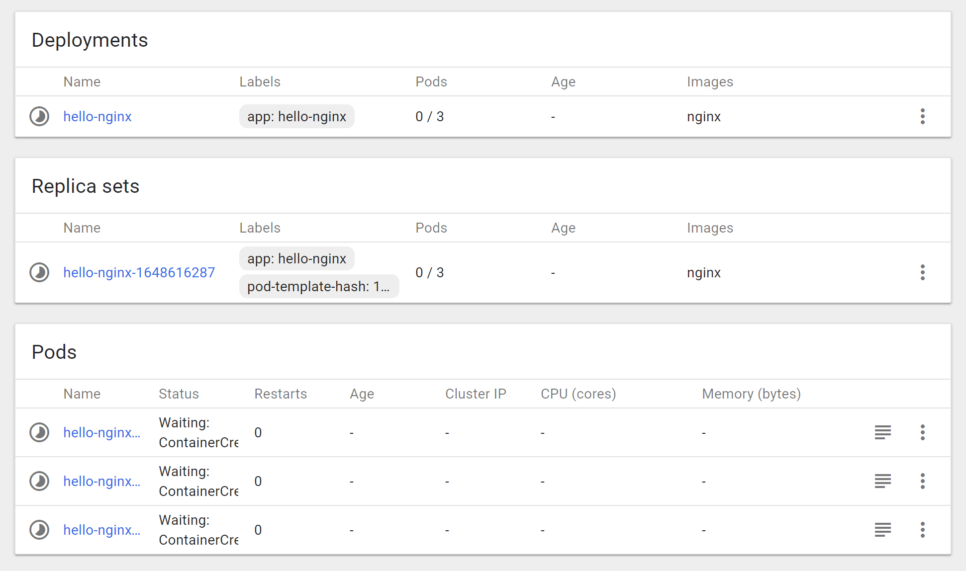
Task: Open three-dot menu for third pod
Action: point(923,530)
